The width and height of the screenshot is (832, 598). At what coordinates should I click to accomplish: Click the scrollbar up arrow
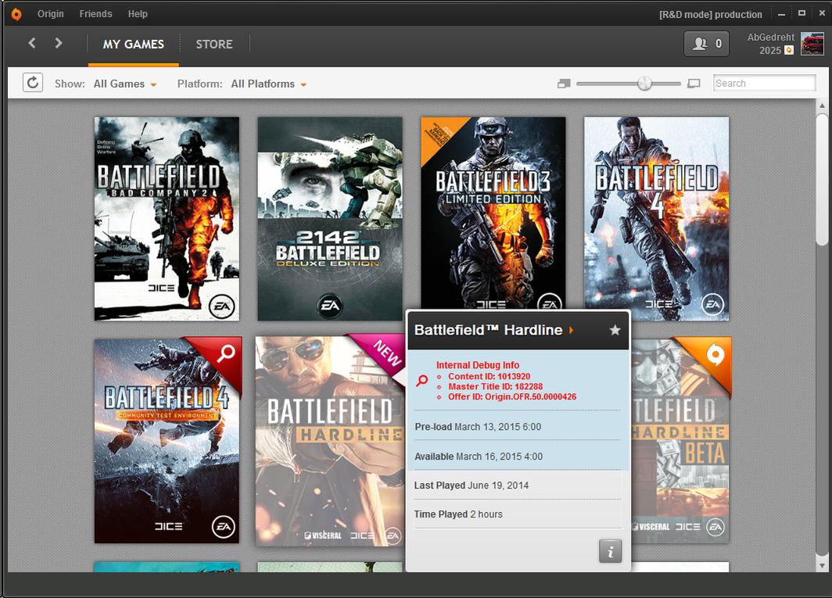coord(822,106)
